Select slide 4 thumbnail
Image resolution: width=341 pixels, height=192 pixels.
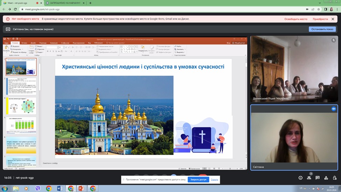coord(21,106)
